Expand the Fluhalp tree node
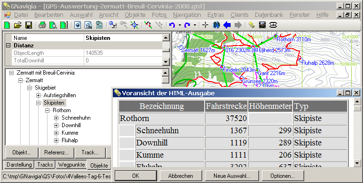363x183 pixels. pos(56,140)
